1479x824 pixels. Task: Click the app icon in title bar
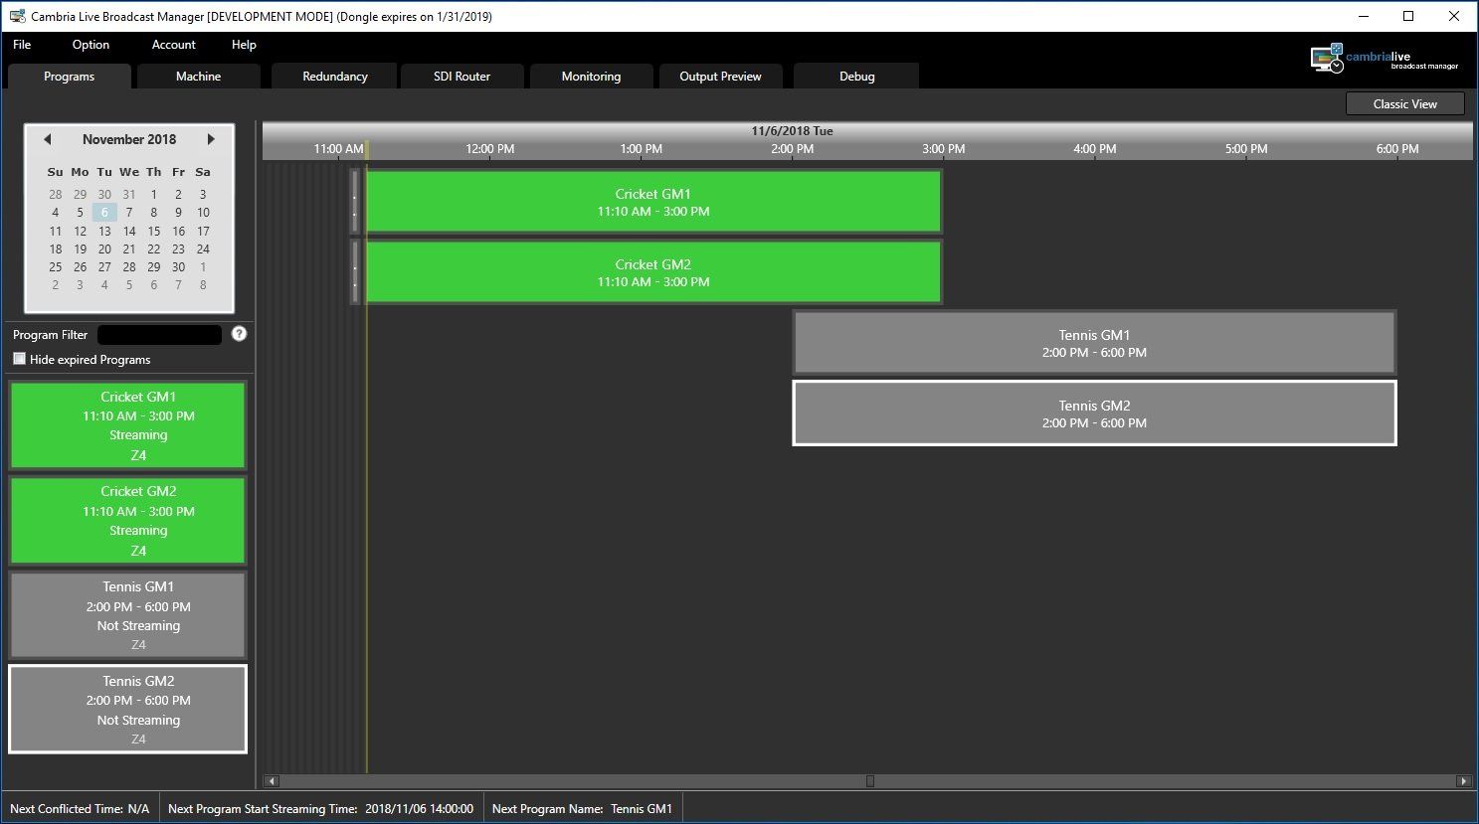point(17,16)
